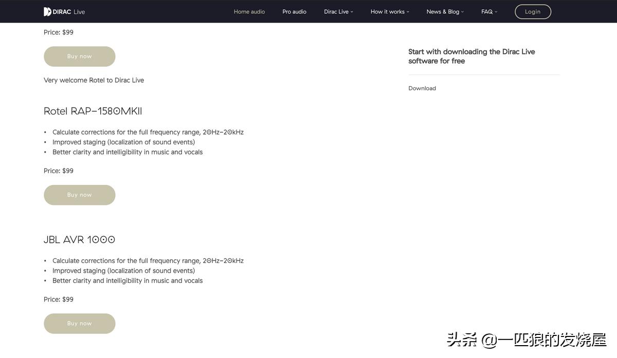Select the JBL AVR 1000 heading
The image size is (617, 358).
pos(79,239)
